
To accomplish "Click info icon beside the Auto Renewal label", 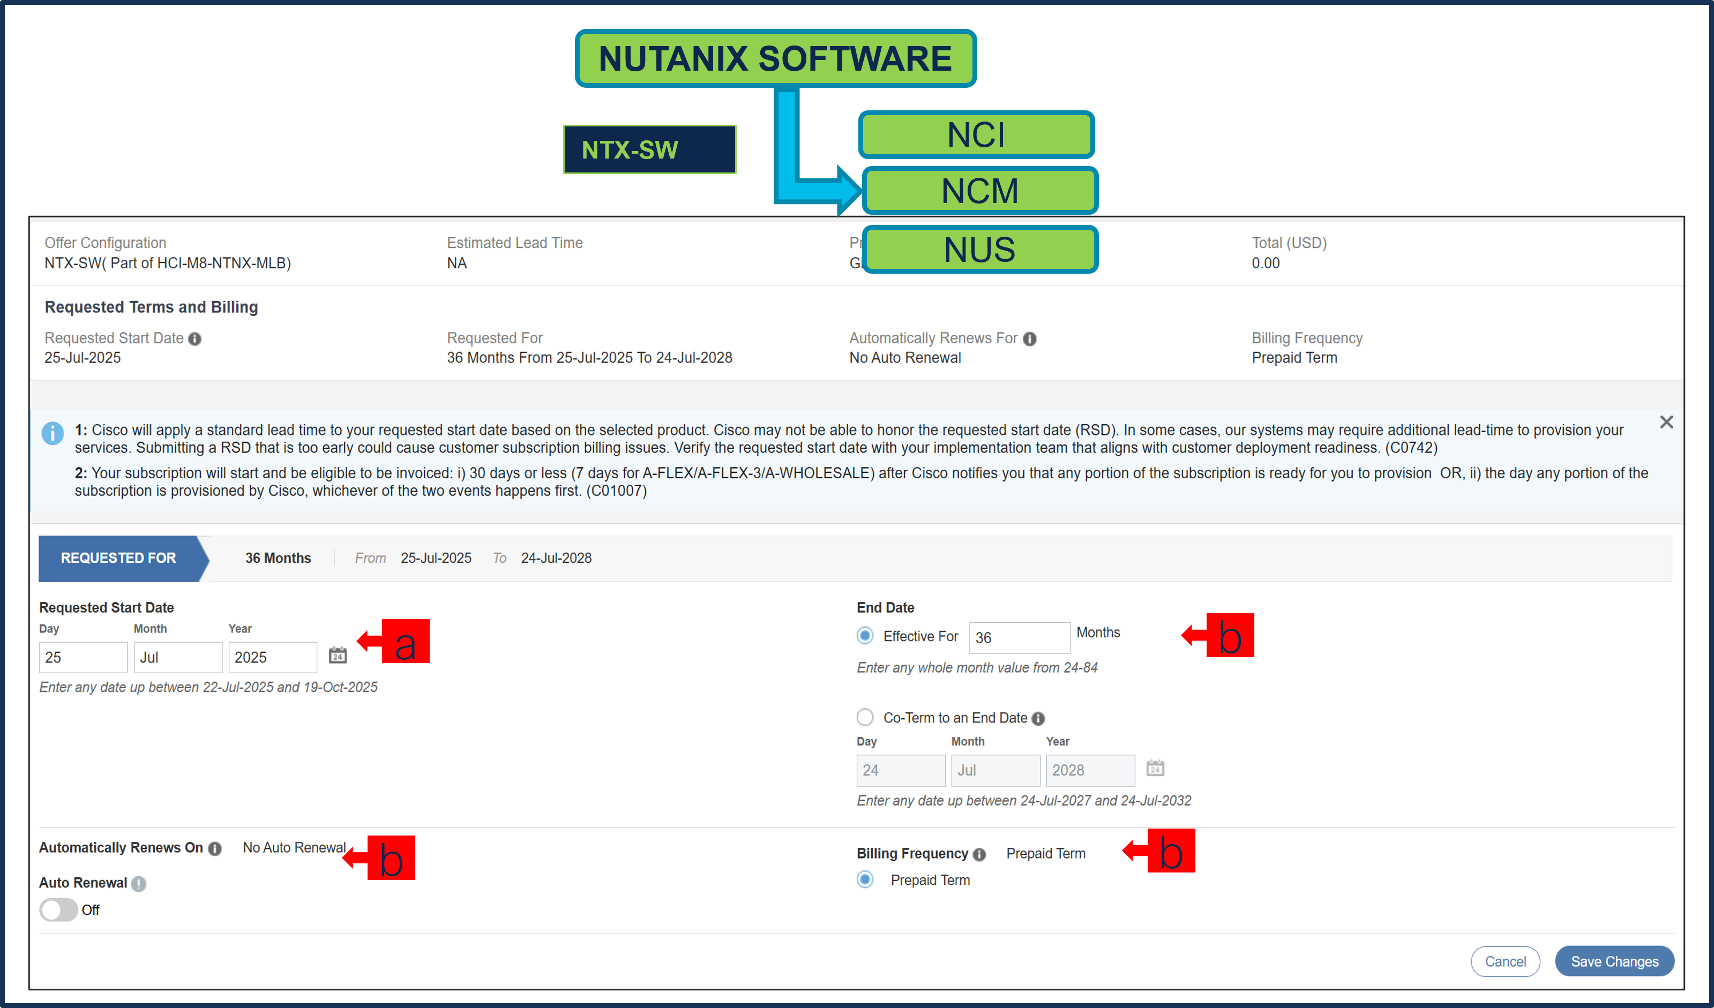I will click(138, 883).
